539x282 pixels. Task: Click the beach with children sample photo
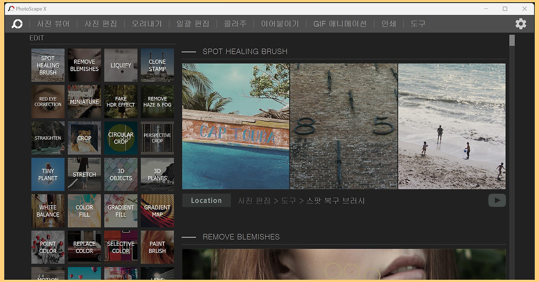click(x=452, y=126)
